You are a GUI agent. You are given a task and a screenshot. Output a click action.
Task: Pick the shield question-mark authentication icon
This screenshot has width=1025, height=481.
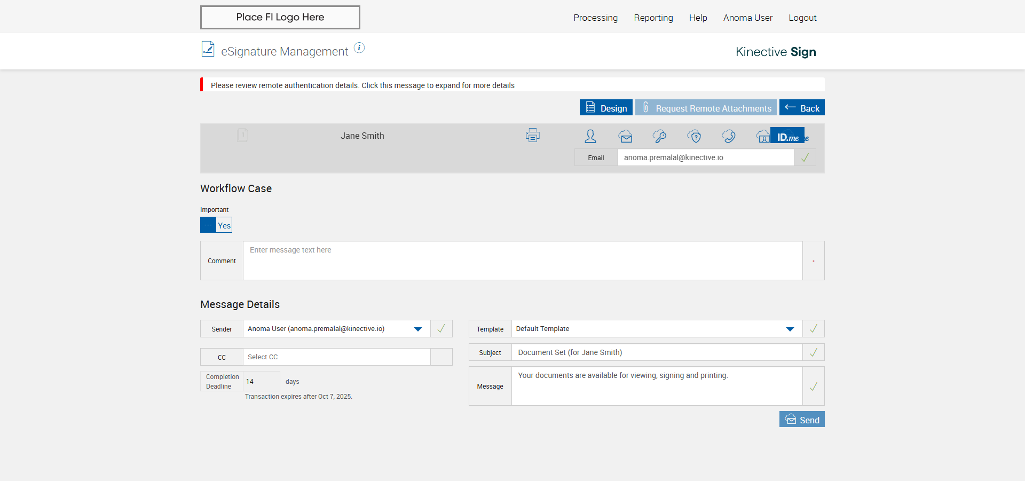[694, 137]
